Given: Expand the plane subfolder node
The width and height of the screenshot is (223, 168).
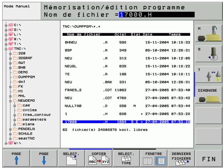Looking at the screenshot, I should 15,125.
